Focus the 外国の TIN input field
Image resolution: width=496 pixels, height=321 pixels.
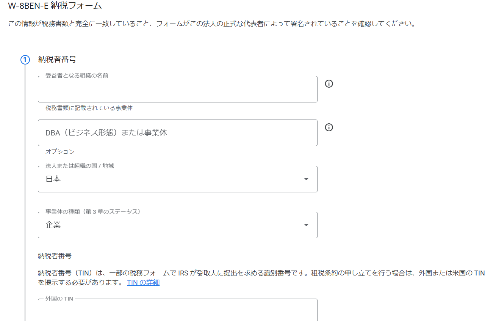pos(178,310)
